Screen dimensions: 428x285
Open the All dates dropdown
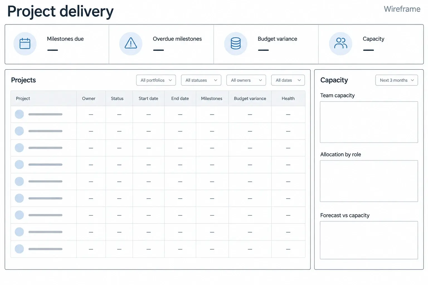288,80
